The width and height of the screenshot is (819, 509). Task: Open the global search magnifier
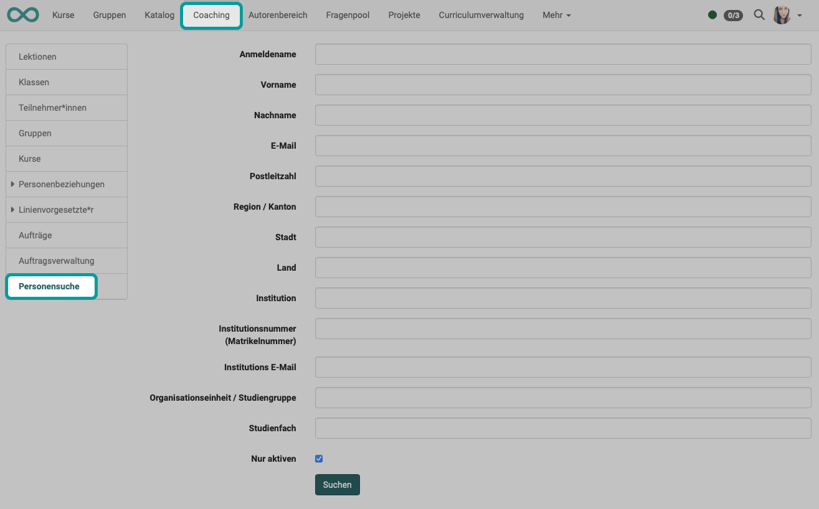(x=759, y=14)
